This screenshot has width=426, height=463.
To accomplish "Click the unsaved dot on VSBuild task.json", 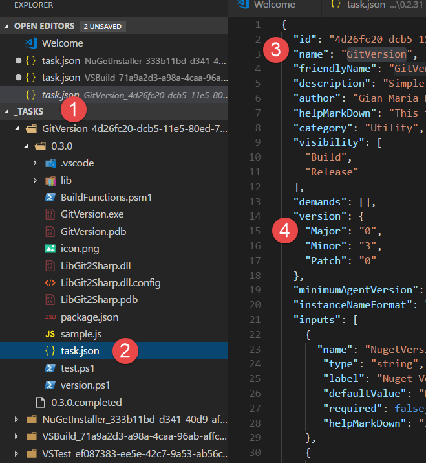I will (x=18, y=78).
